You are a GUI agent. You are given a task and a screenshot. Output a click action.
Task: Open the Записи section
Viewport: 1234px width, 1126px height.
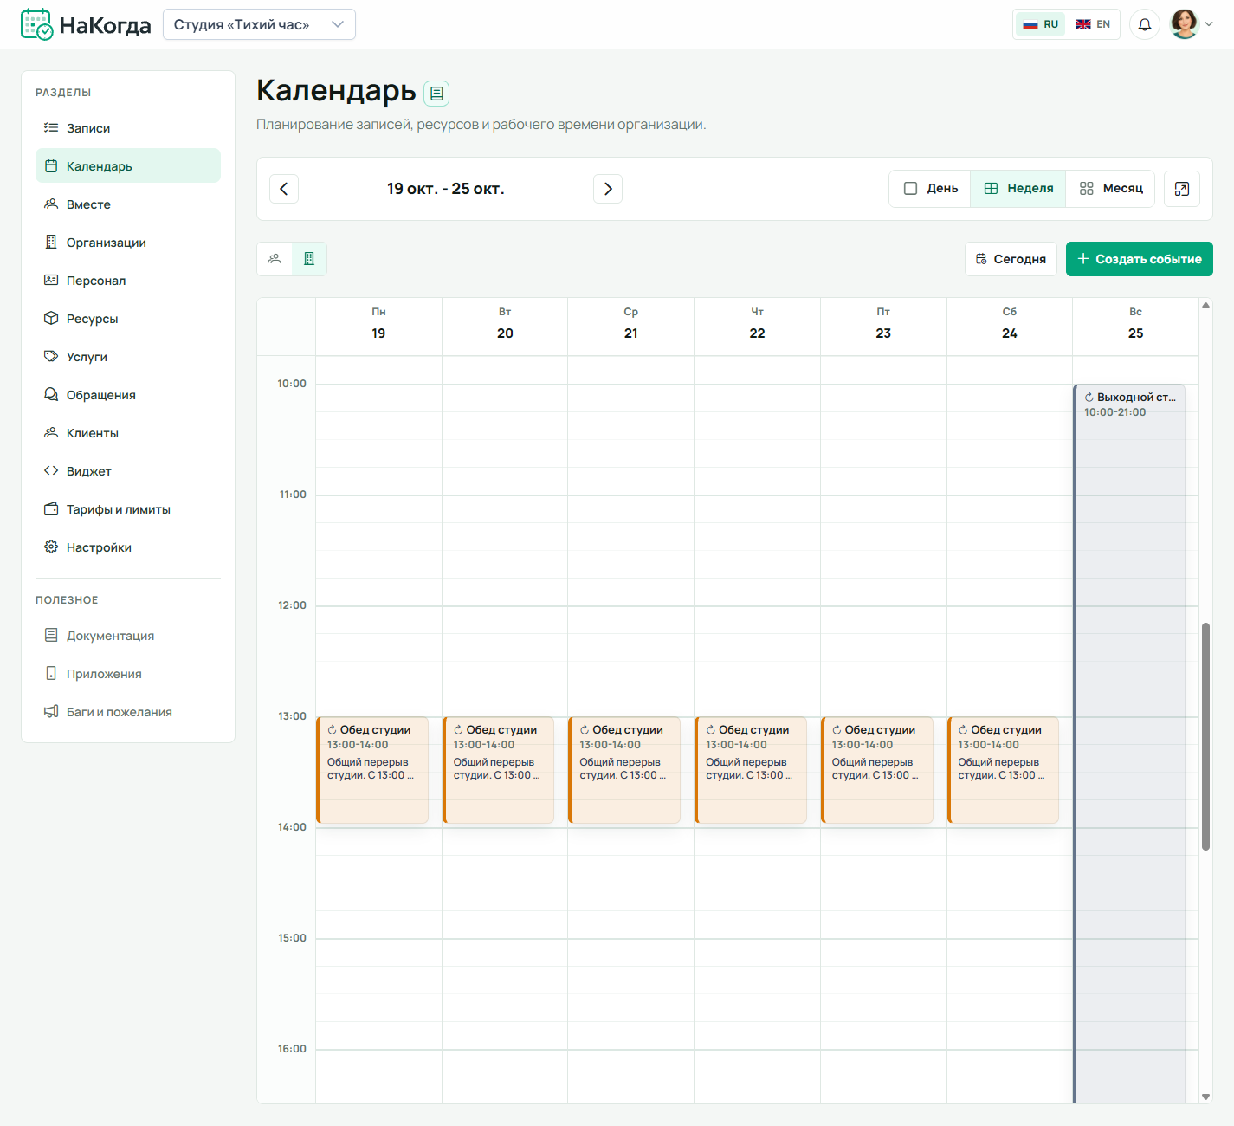coord(128,128)
